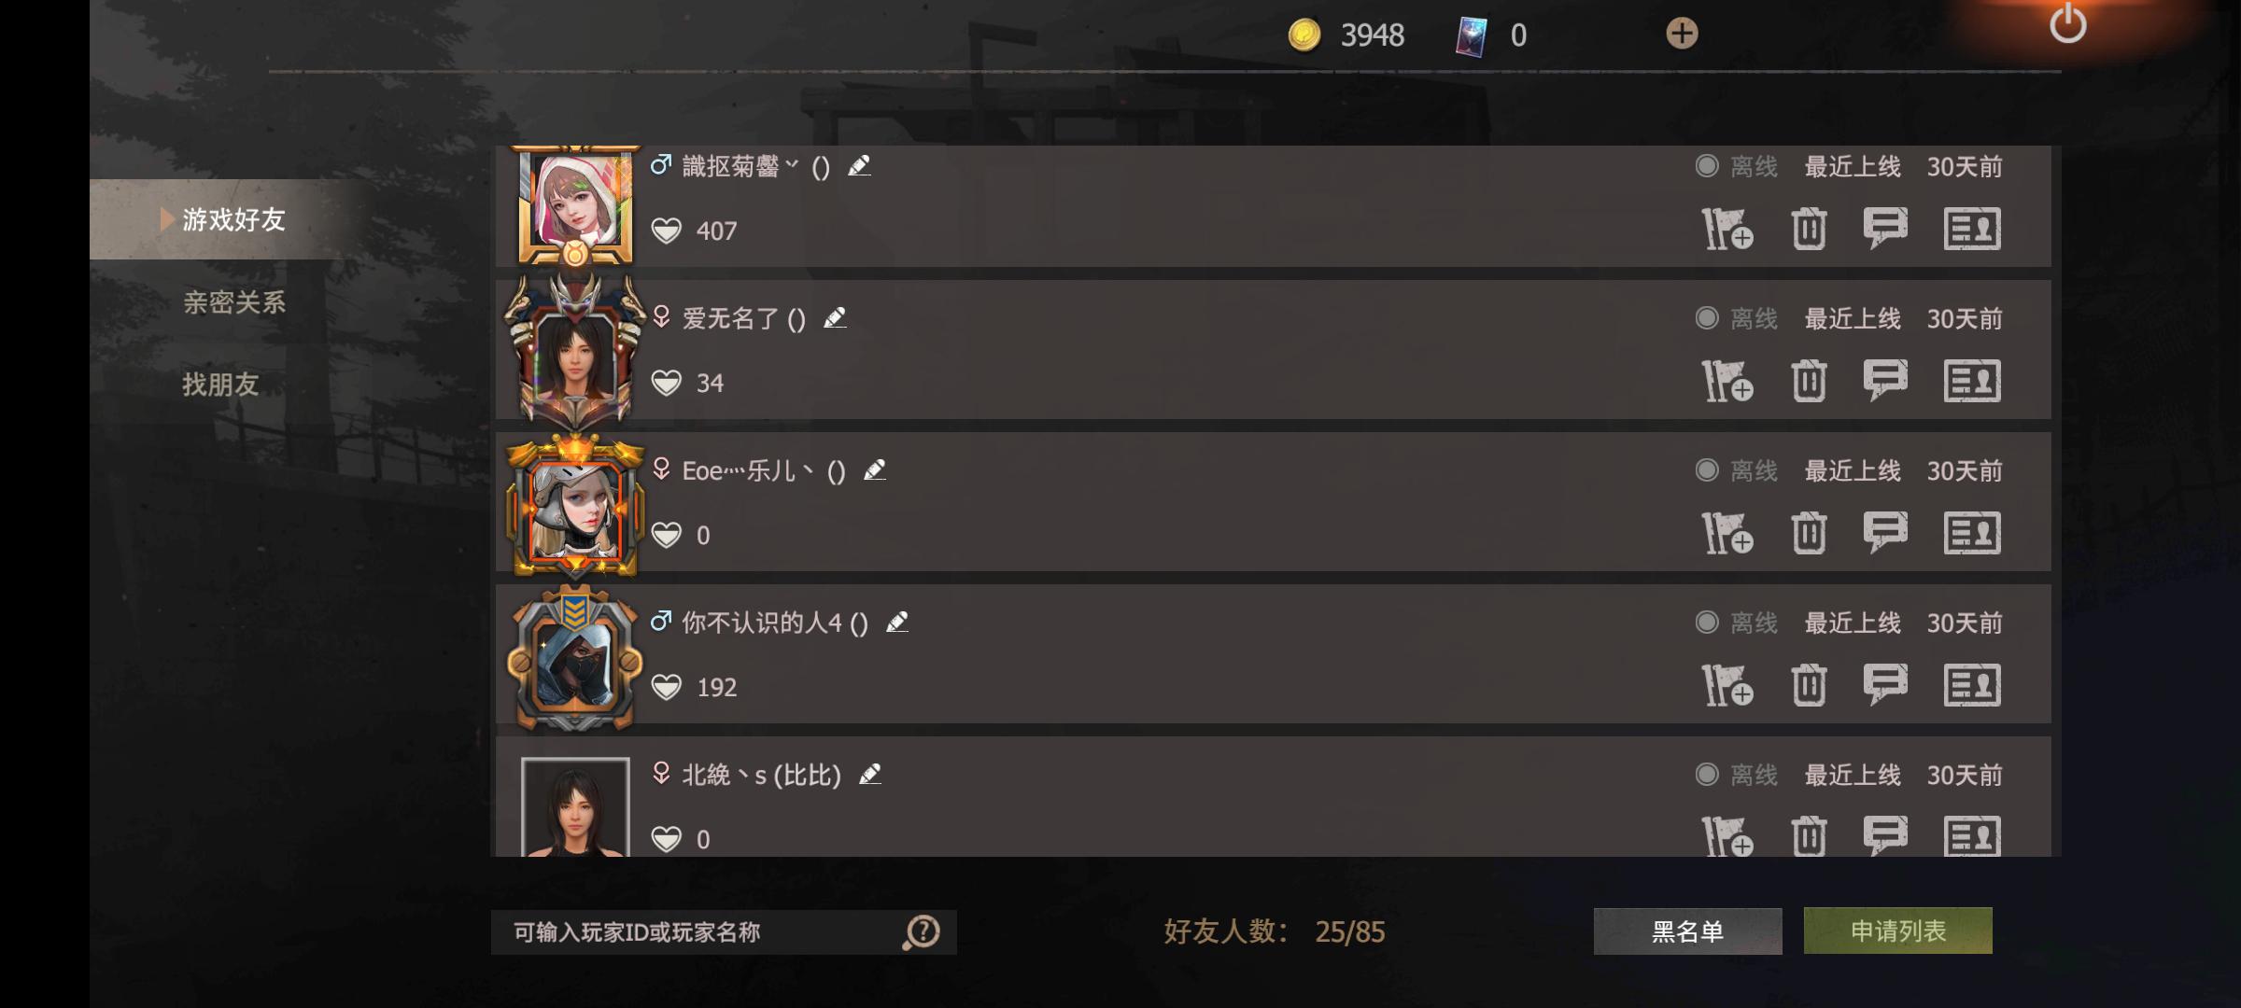Open chat with 北繞丶s
The width and height of the screenshot is (2241, 1008).
1885,835
